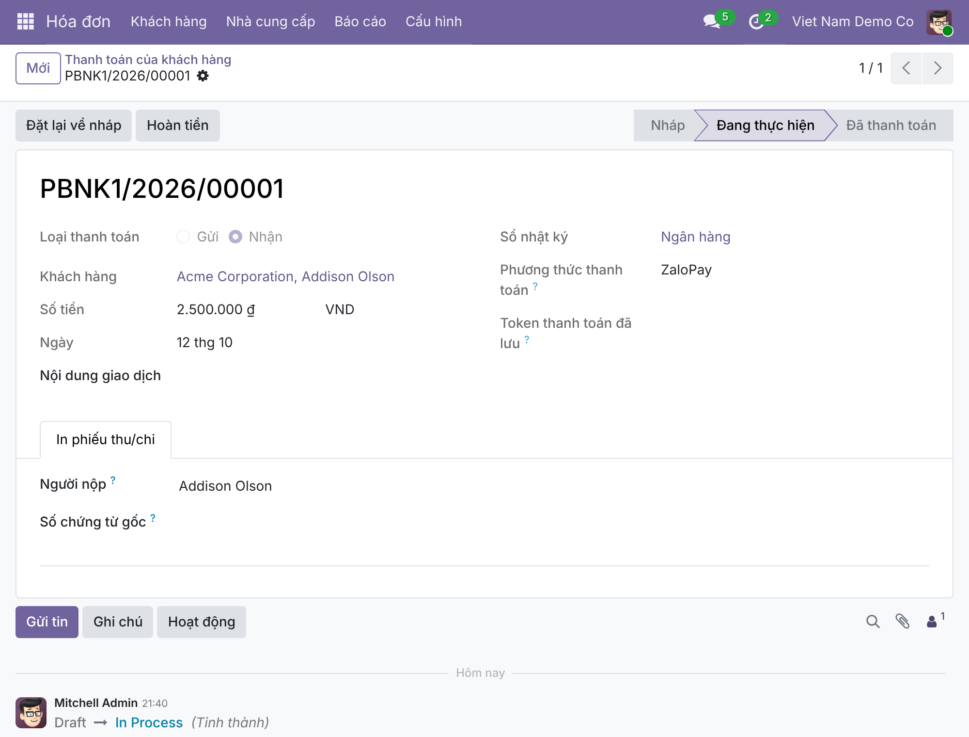
Task: Open the messages chat icon
Action: pos(712,22)
